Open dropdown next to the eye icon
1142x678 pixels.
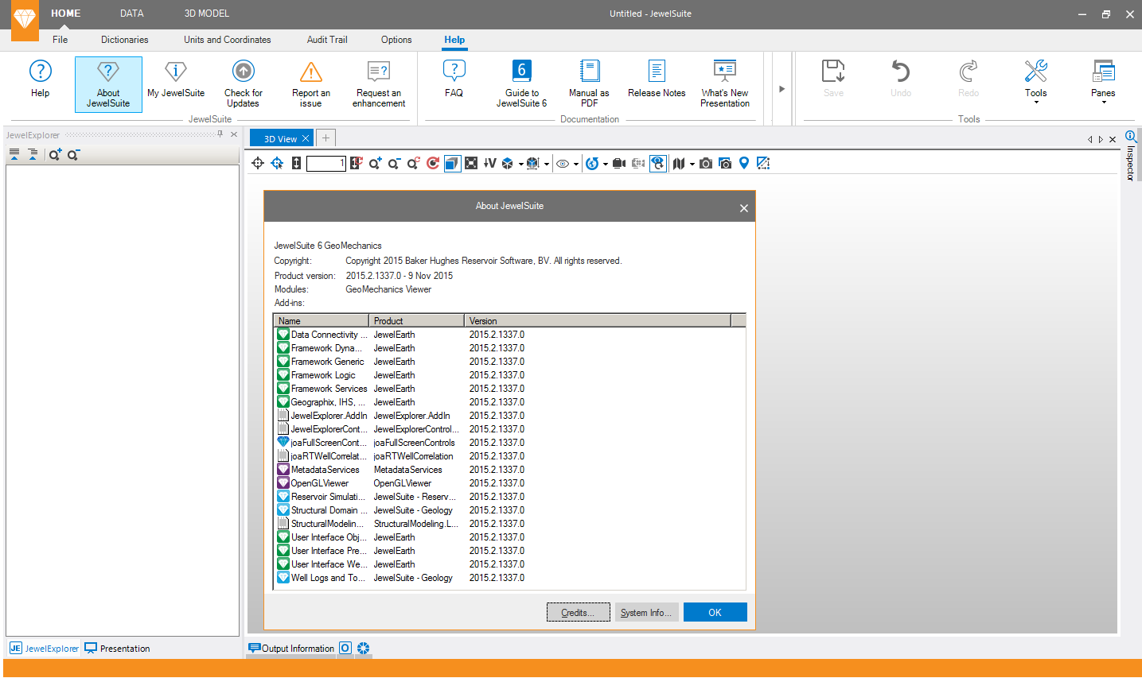point(576,164)
